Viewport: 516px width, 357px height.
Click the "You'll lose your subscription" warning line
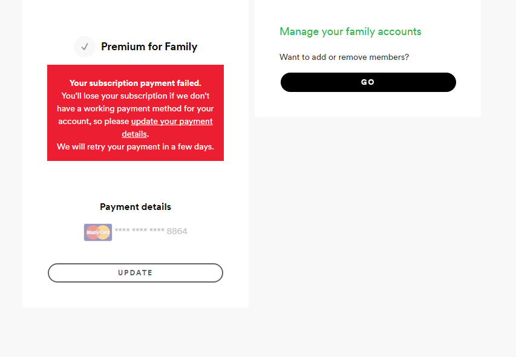pos(136,96)
